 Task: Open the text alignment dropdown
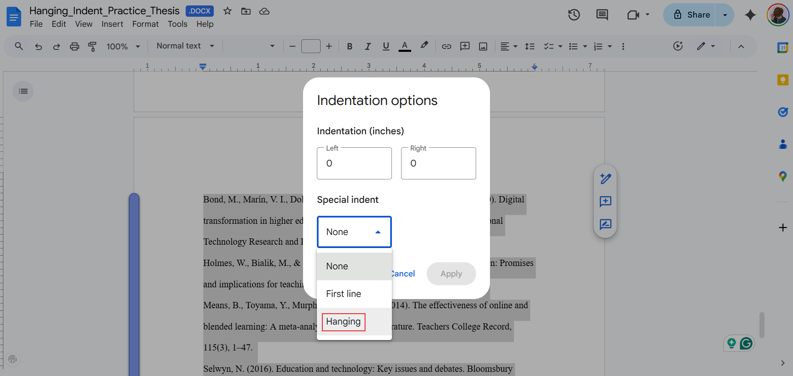click(x=509, y=46)
